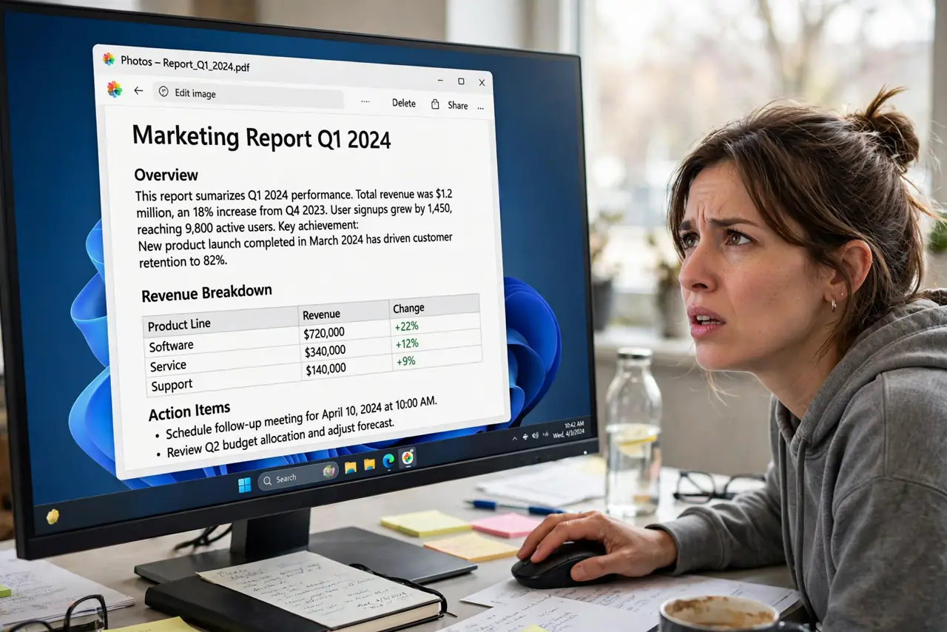Click the "+22%" change value
The width and height of the screenshot is (947, 632).
pyautogui.click(x=406, y=326)
